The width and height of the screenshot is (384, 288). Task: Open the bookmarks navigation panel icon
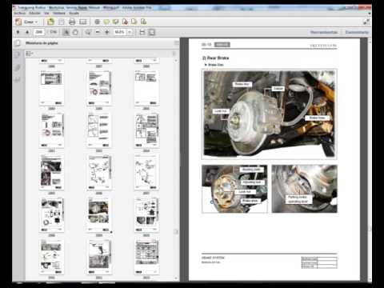18,55
